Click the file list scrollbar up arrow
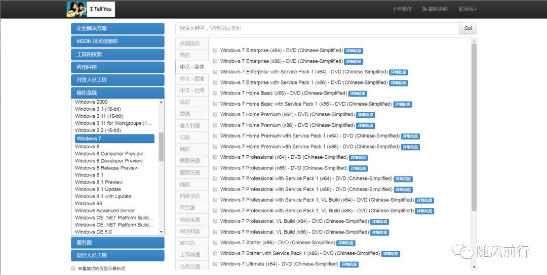The image size is (547, 275). click(x=474, y=41)
